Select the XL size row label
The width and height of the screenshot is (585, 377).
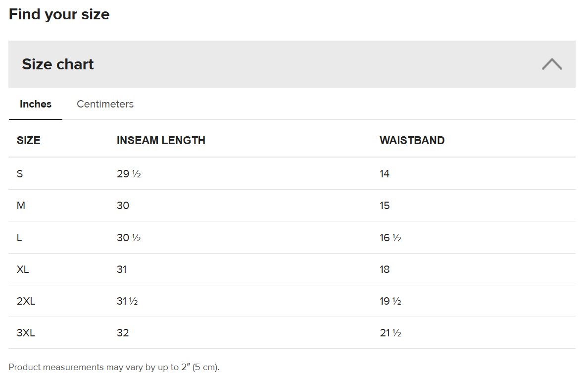point(23,269)
